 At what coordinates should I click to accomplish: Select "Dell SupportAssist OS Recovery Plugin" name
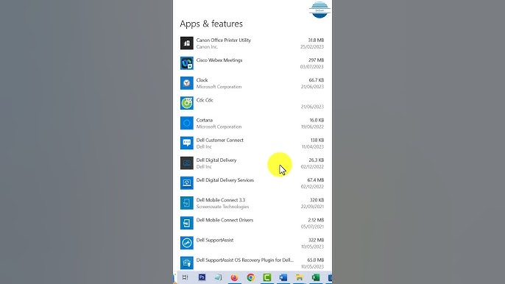[x=245, y=260]
